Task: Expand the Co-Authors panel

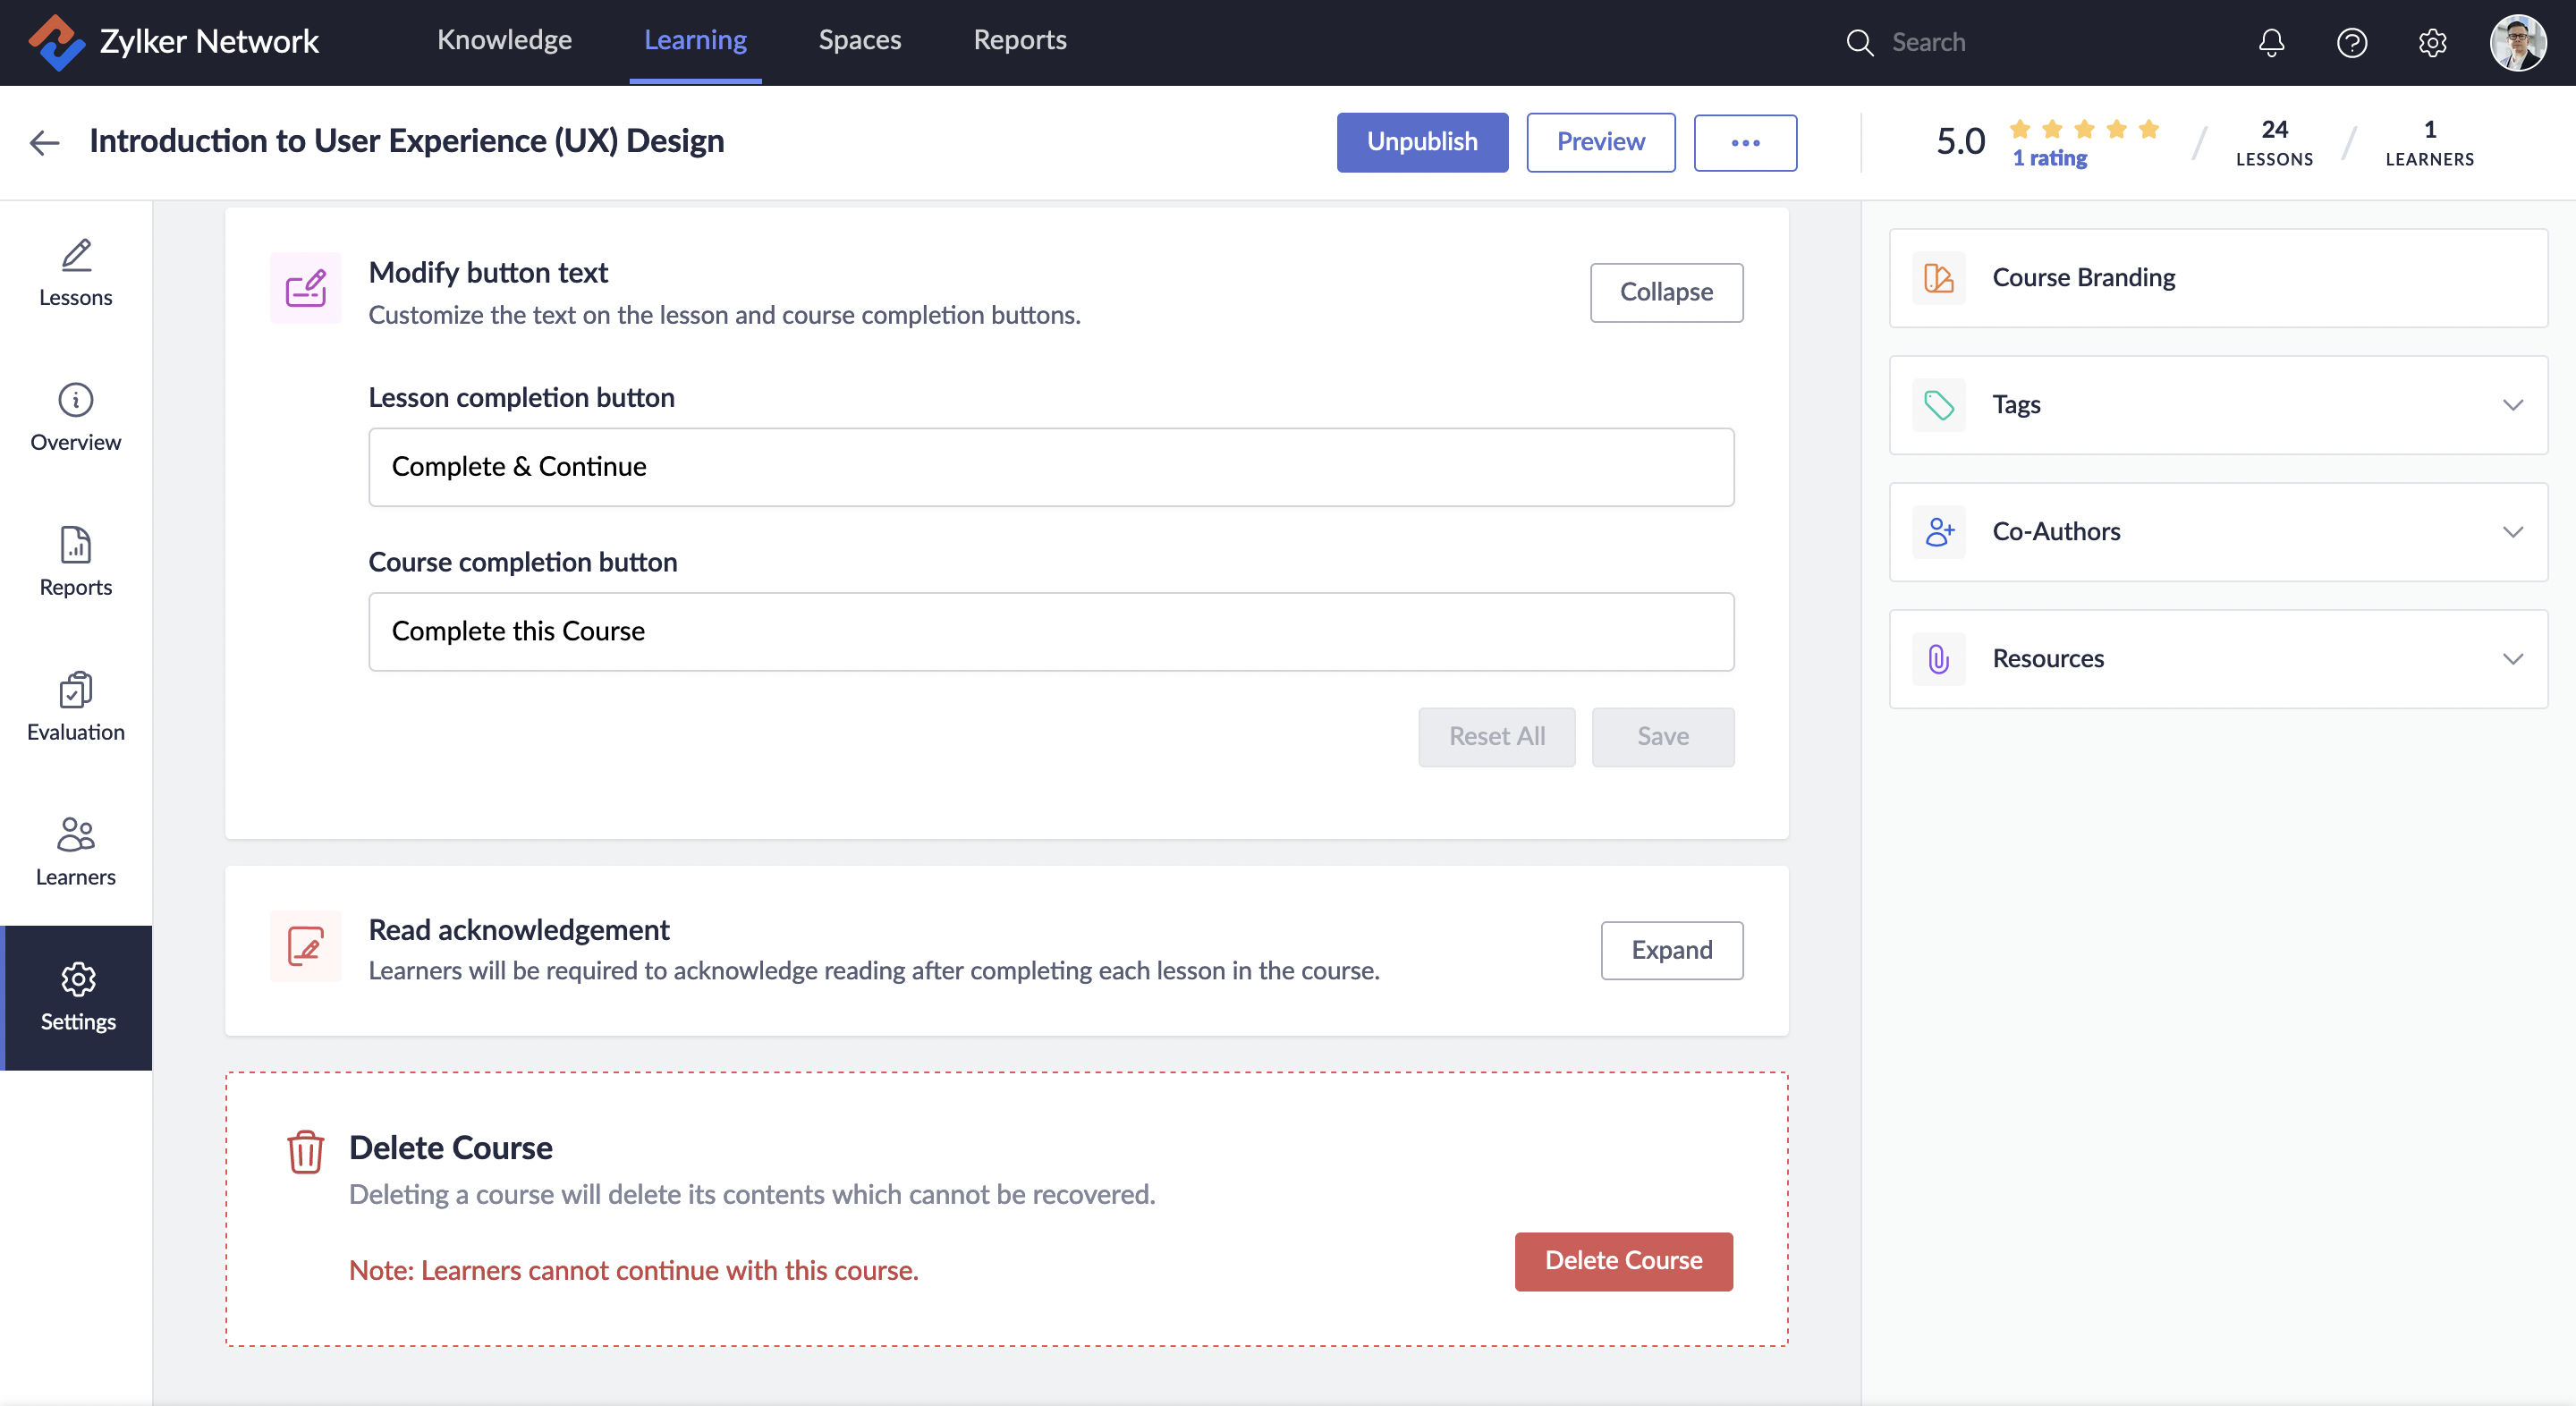Action: click(x=2512, y=532)
